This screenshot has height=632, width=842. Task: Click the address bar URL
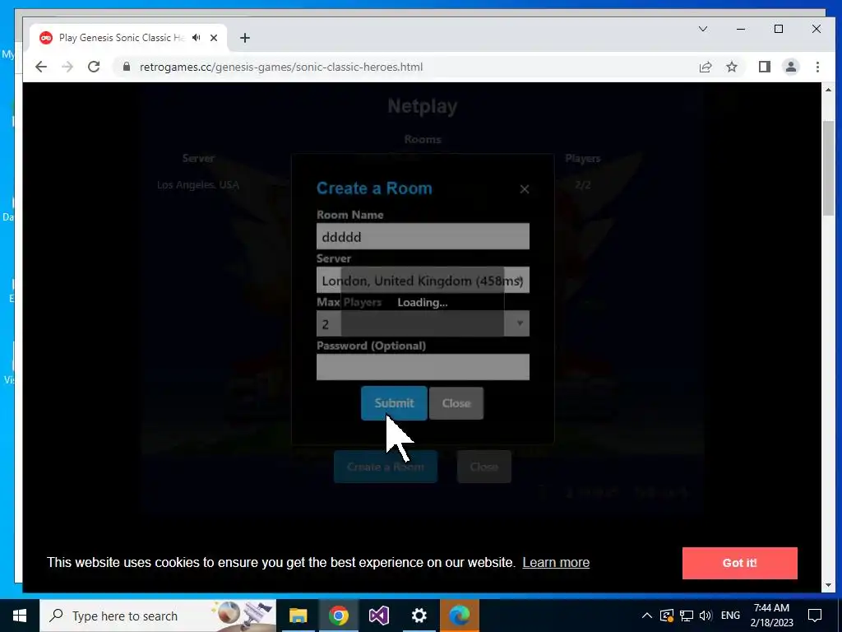[281, 67]
